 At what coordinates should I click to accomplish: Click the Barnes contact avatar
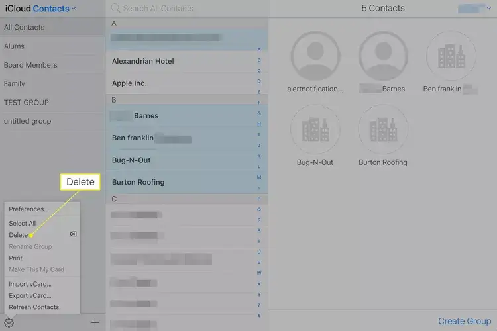383,56
